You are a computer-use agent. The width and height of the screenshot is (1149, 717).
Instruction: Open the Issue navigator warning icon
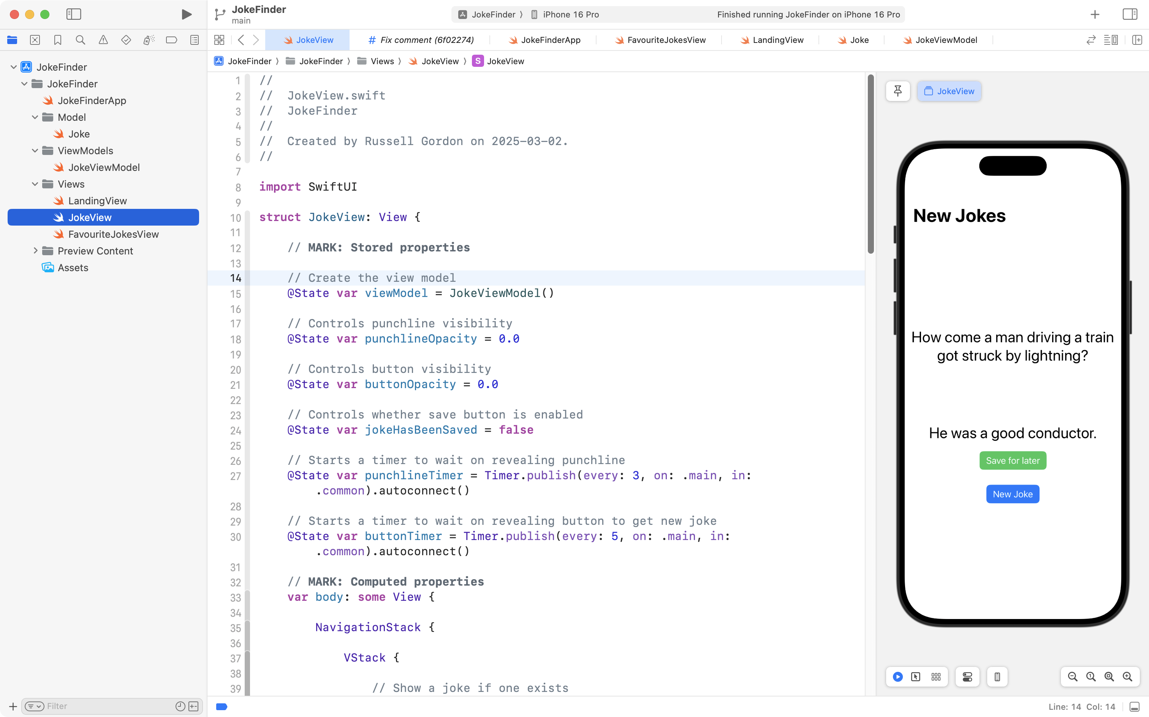click(x=103, y=40)
